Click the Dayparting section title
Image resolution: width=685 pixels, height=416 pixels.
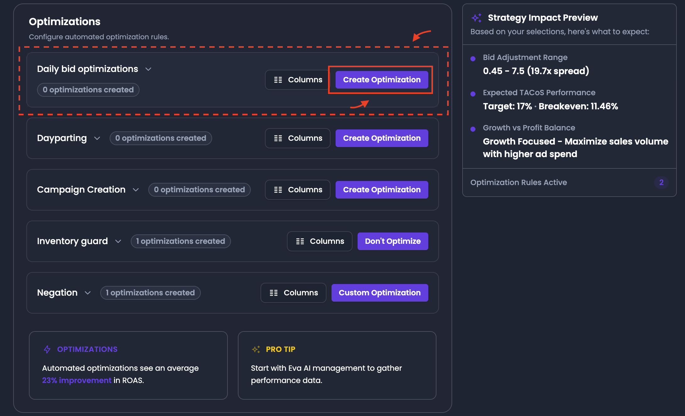click(x=62, y=138)
